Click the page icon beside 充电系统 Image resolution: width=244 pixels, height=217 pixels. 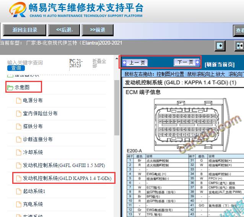click(19, 204)
